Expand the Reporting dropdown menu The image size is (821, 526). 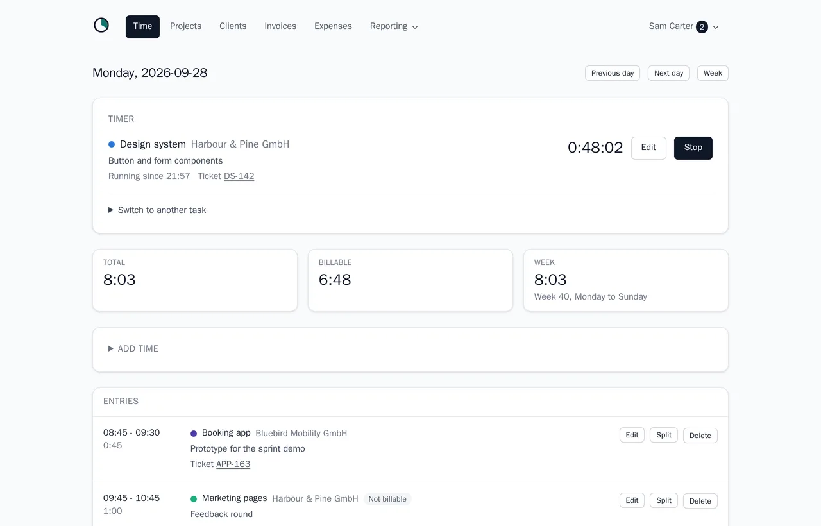coord(394,26)
